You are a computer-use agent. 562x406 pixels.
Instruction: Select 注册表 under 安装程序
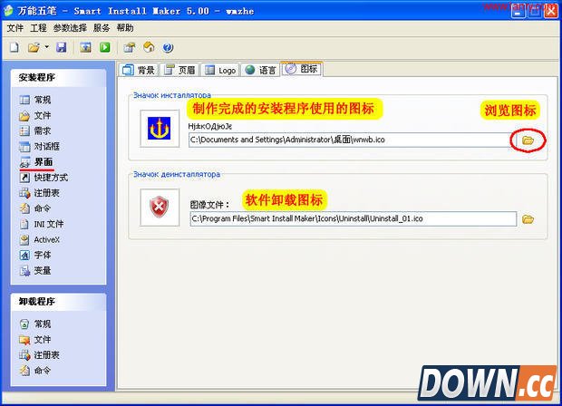39,193
